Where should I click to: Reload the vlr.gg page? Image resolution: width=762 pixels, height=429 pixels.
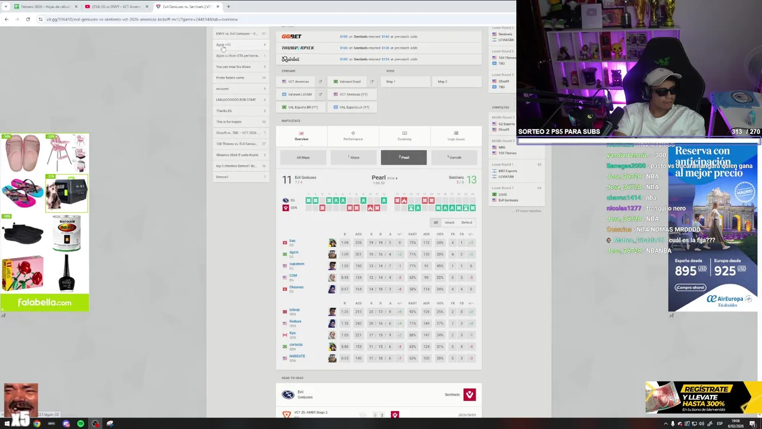pyautogui.click(x=28, y=19)
